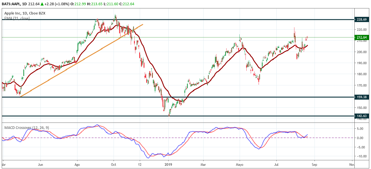371x169 pixels.
Task: Select the orange ascending trendline
Action: pyautogui.click(x=81, y=61)
